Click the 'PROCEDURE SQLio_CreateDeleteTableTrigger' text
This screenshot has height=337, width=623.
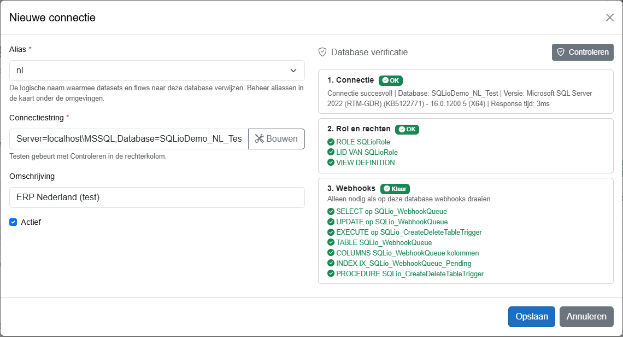pyautogui.click(x=410, y=274)
